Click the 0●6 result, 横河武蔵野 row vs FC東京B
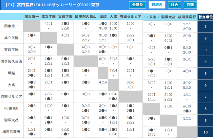Image resolution: width=213 pixels, height=138 pixels. tap(151, 130)
